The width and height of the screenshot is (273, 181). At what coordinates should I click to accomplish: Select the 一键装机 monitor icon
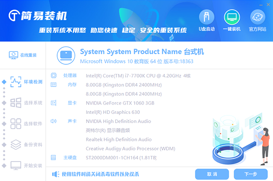[x=232, y=17]
